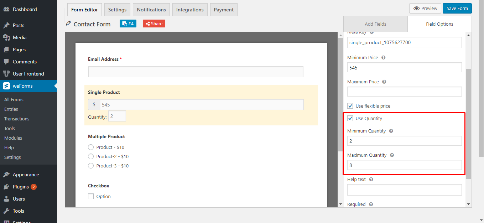Image resolution: width=484 pixels, height=223 pixels.
Task: Select Product-2 - $10 radio button
Action: pyautogui.click(x=91, y=156)
